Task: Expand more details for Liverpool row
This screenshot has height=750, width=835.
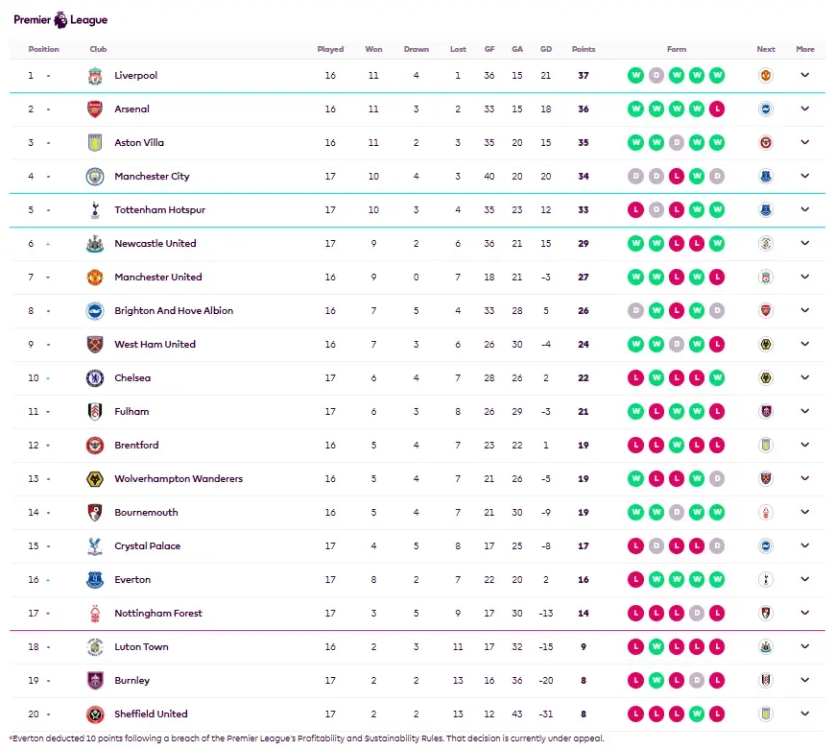Action: (x=805, y=75)
